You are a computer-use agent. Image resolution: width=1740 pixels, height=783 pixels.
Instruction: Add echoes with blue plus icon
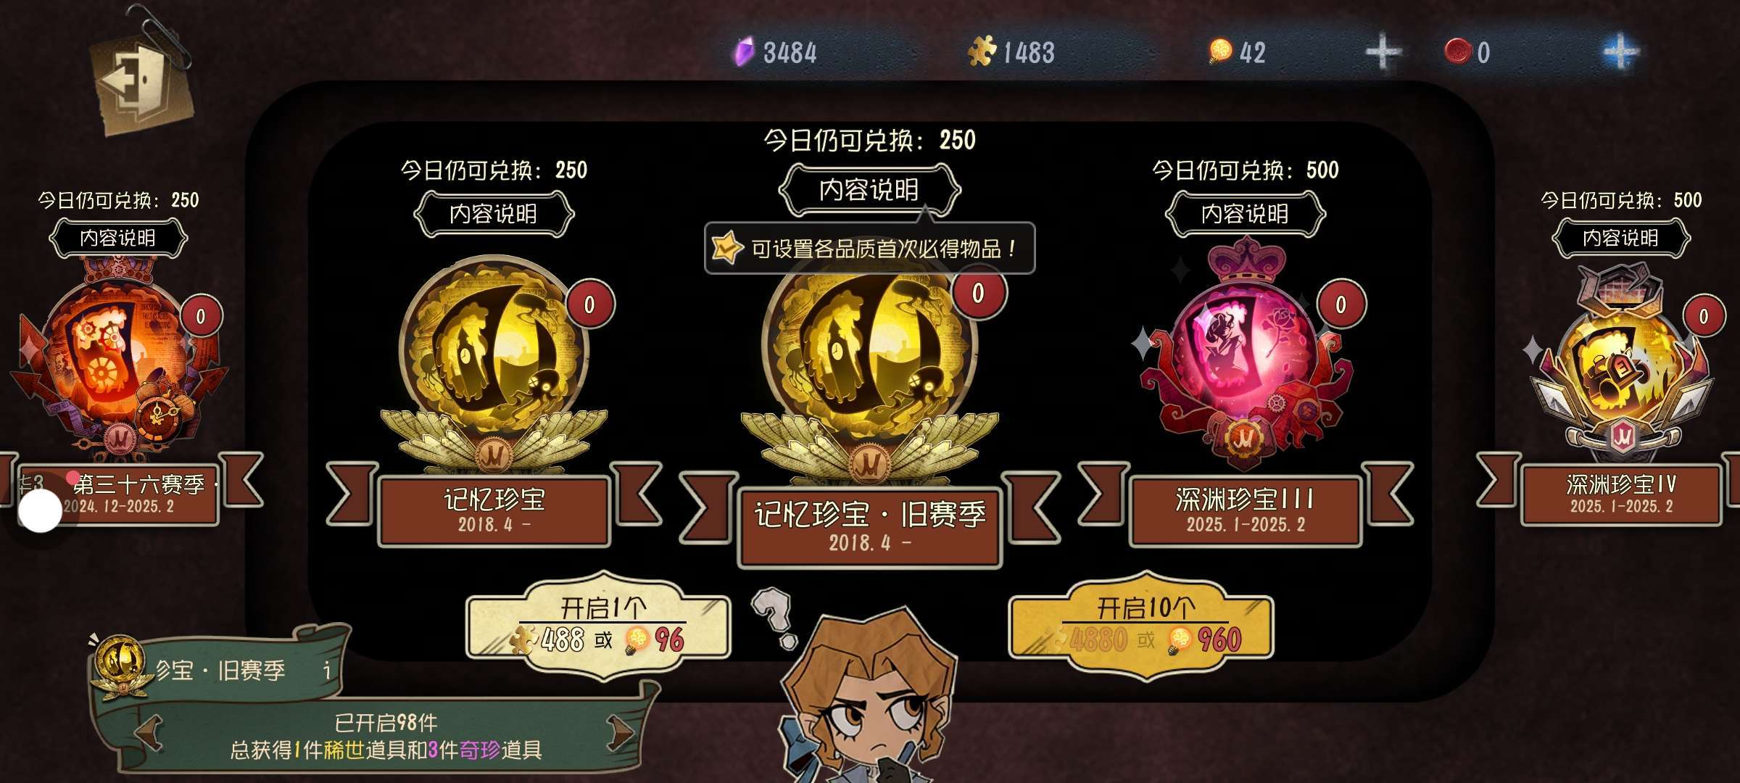1621,52
